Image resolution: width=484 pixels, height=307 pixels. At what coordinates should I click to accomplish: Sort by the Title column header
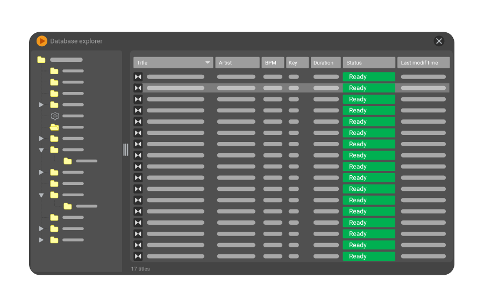pos(173,62)
